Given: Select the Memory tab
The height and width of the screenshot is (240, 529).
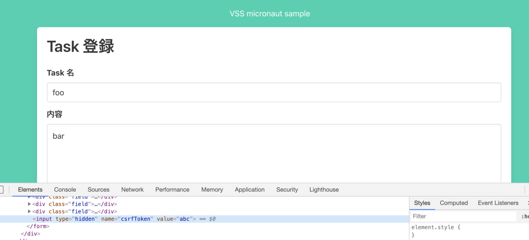Looking at the screenshot, I should click(x=212, y=190).
